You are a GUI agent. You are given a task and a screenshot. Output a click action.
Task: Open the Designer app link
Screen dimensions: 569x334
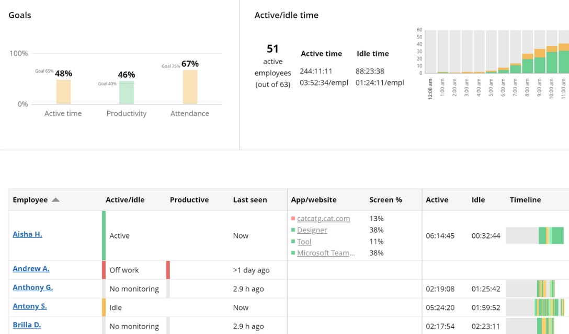coord(312,230)
